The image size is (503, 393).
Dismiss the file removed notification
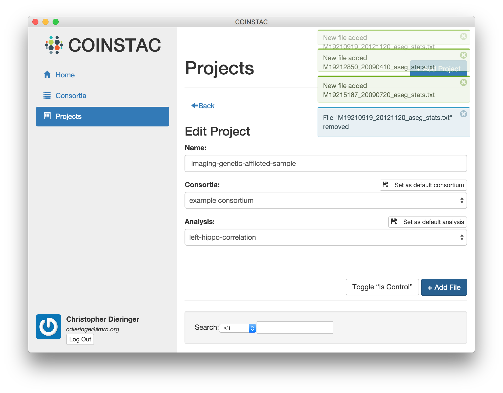(463, 114)
